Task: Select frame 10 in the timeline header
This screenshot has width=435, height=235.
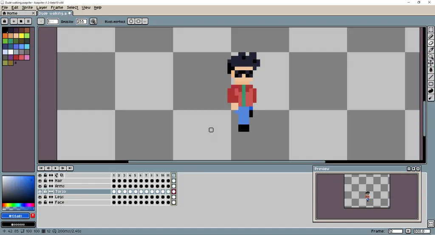Action: click(163, 175)
